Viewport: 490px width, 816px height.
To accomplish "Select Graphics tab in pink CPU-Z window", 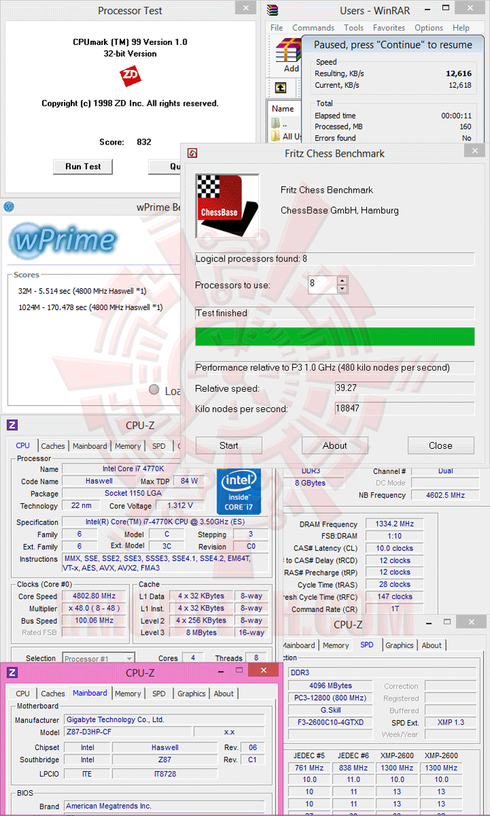I will pos(191,693).
